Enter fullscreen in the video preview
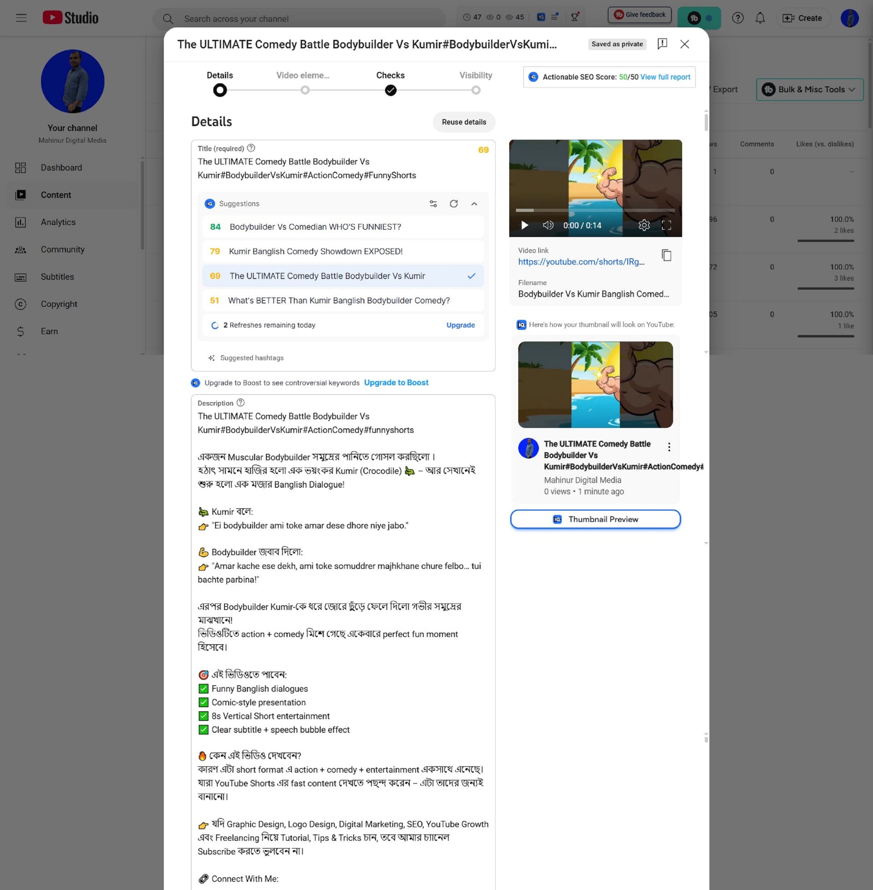The image size is (873, 890). tap(666, 225)
